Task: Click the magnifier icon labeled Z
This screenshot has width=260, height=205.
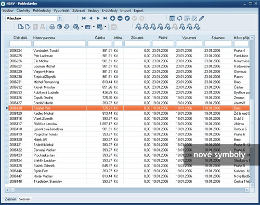Action: coord(167,26)
